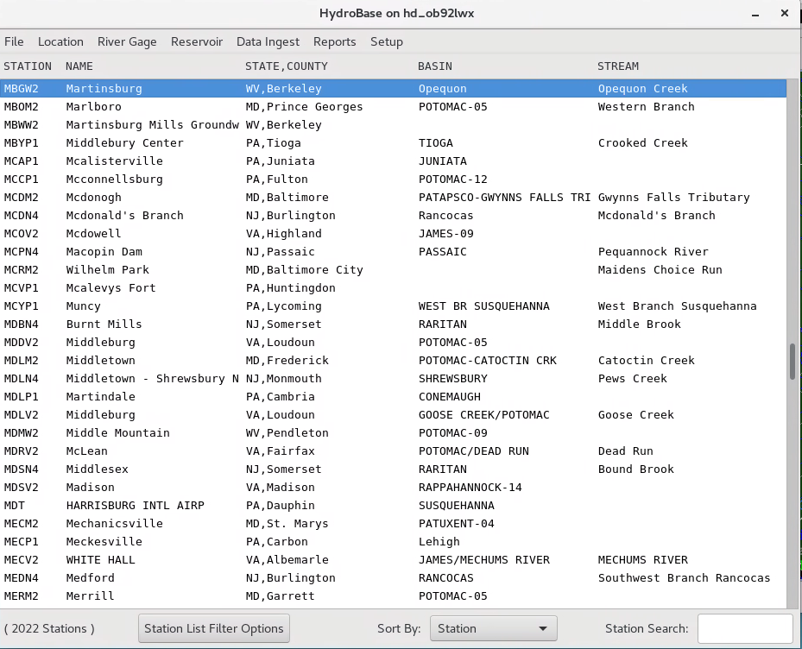Viewport: 802px width, 649px height.
Task: Select MCOV2 Mcdowell row
Action: tap(393, 234)
